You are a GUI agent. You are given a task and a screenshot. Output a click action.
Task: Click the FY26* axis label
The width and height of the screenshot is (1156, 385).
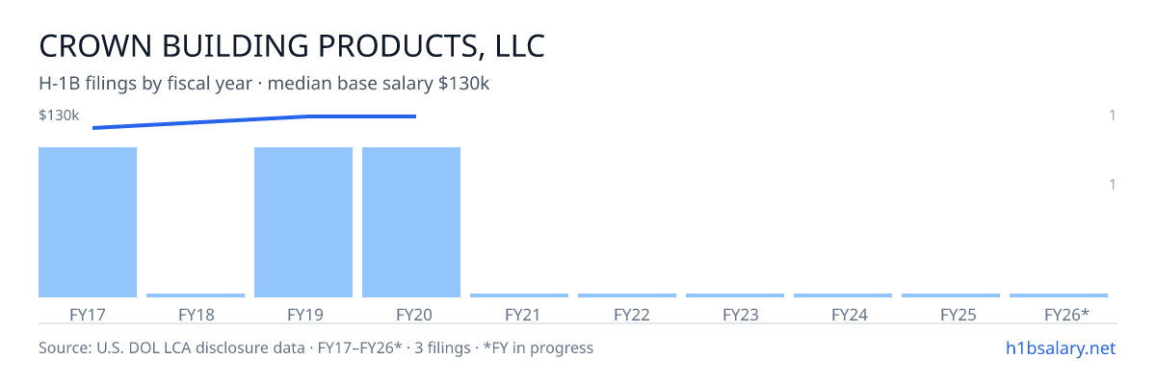tap(1066, 314)
